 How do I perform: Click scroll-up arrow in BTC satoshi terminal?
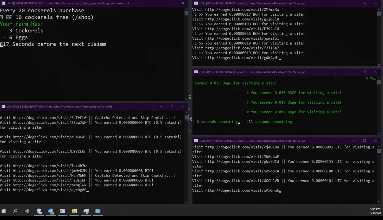(186, 112)
